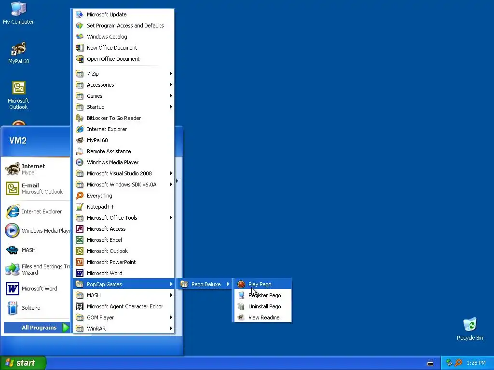
Task: Expand Microsoft Windows SDK v6.0A submenu arrow
Action: coord(171,185)
